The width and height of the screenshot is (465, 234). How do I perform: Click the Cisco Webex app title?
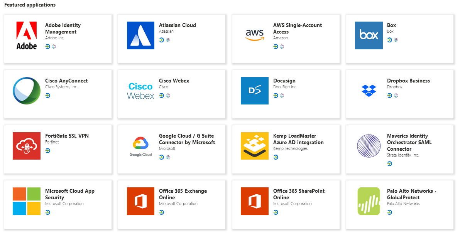coord(174,81)
